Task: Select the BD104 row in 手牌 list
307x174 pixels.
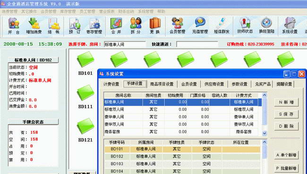Action: pos(182,171)
